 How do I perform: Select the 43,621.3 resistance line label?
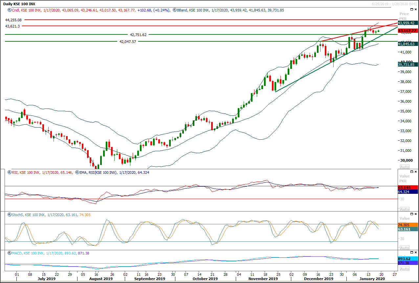[x=12, y=26]
